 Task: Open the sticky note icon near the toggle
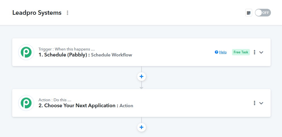pyautogui.click(x=248, y=13)
